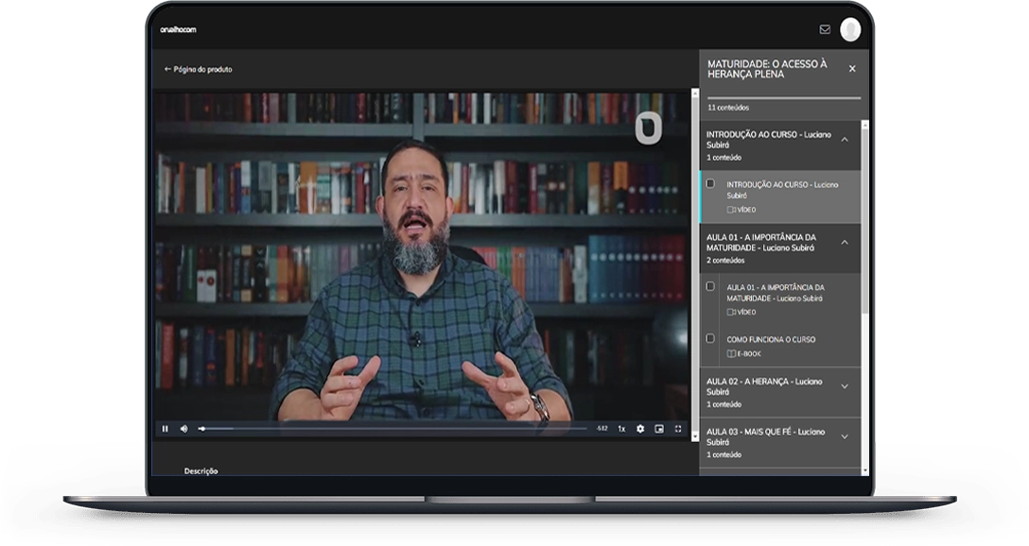The image size is (1029, 546).
Task: Collapse AULA 01 - A IMPORTÂNCIA DA MATURIDADE section
Action: click(x=845, y=243)
